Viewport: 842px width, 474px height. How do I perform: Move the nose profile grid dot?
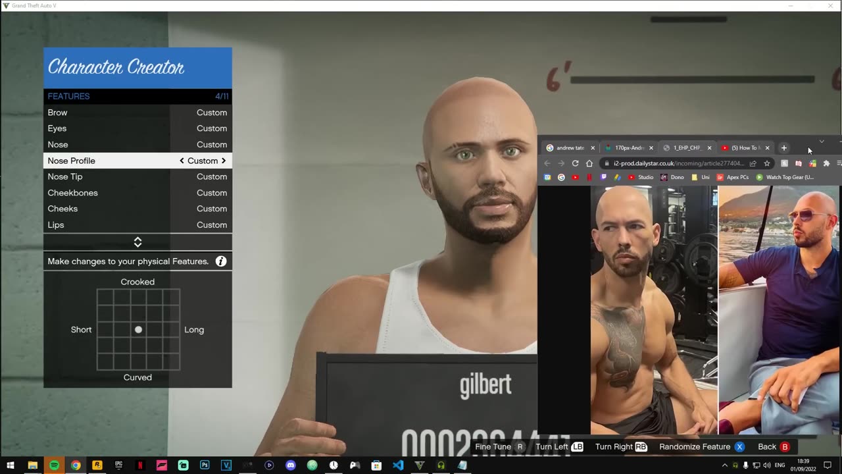coord(138,329)
